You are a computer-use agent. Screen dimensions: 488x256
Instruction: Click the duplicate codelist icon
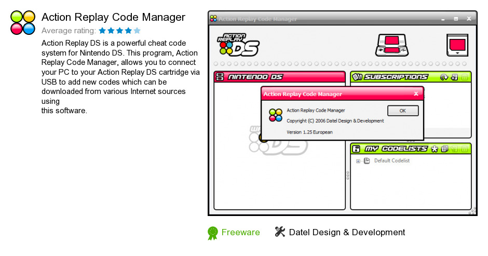pyautogui.click(x=444, y=149)
